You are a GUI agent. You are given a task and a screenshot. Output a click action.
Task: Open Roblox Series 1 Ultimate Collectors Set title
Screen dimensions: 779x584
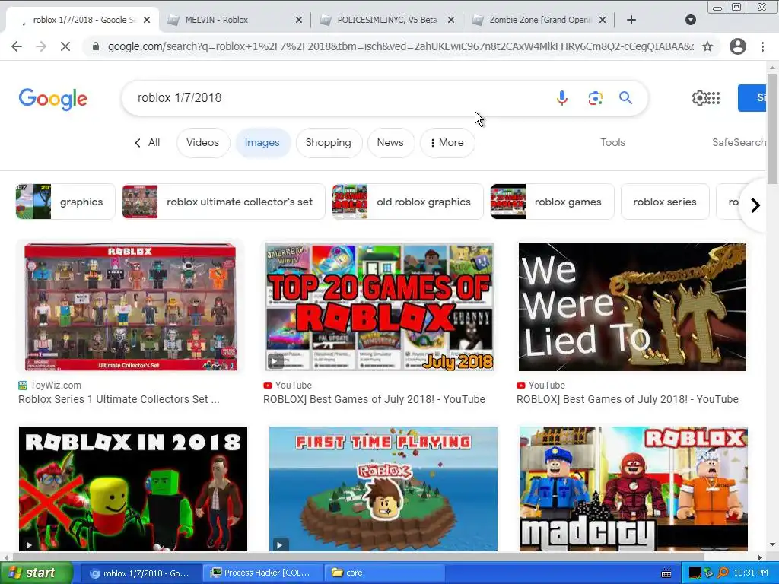point(119,399)
